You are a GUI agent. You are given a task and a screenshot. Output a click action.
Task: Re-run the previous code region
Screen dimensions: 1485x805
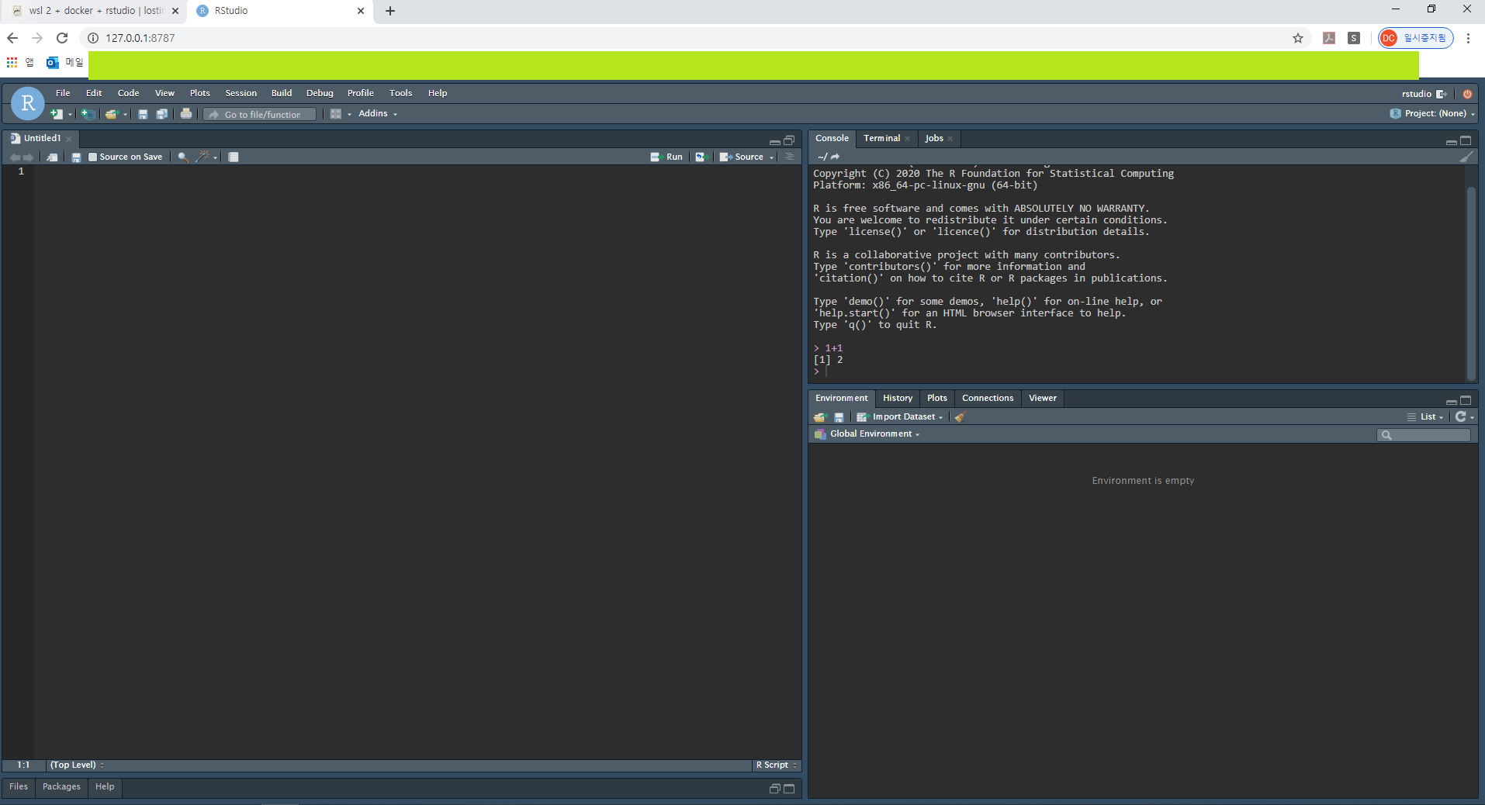(x=701, y=157)
